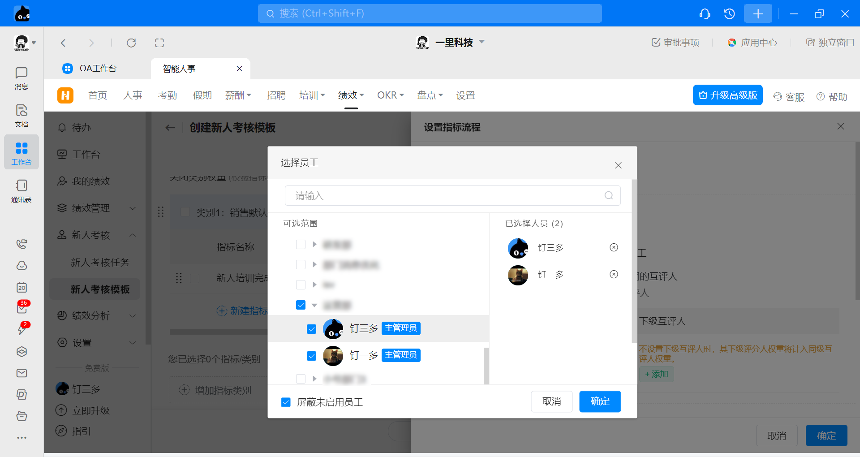
Task: Open the 消息 messages icon in sidebar
Action: coord(21,78)
